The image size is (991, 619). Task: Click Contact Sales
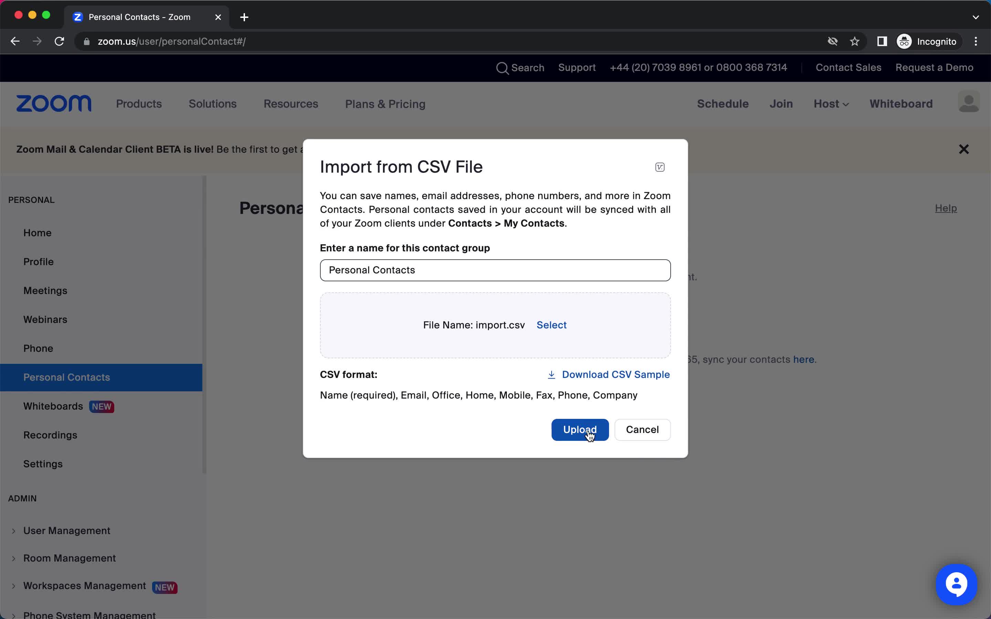point(848,67)
